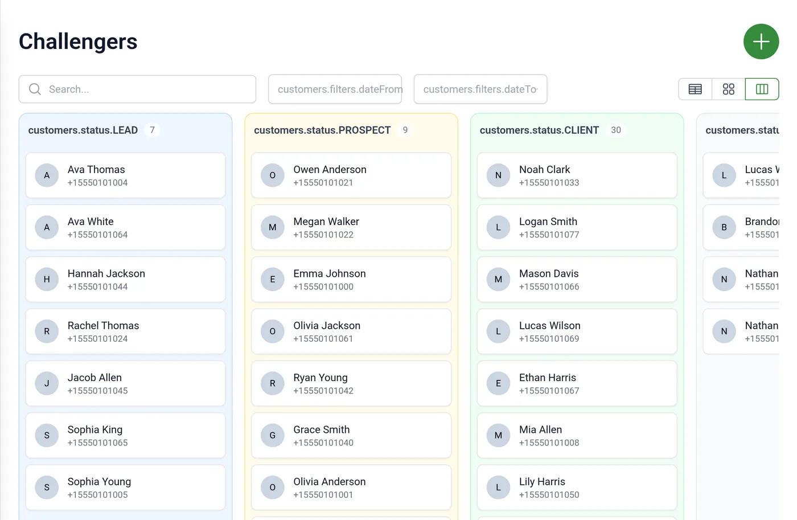Click the LEAD column header
This screenshot has height=520, width=797.
pyautogui.click(x=83, y=130)
